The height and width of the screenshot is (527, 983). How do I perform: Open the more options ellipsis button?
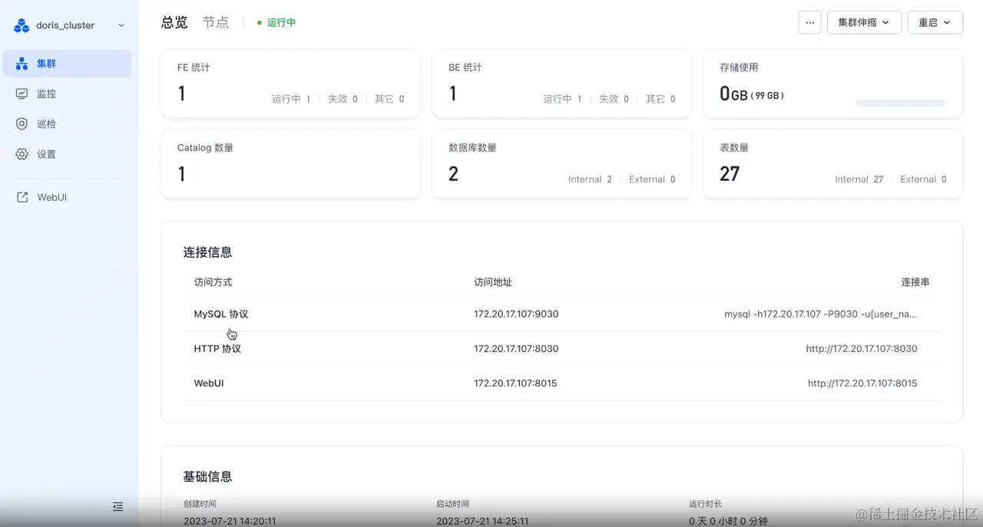pos(809,22)
